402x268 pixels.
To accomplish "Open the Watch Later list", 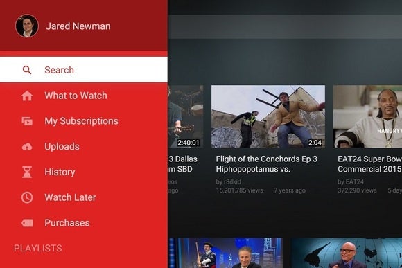I will click(84, 197).
